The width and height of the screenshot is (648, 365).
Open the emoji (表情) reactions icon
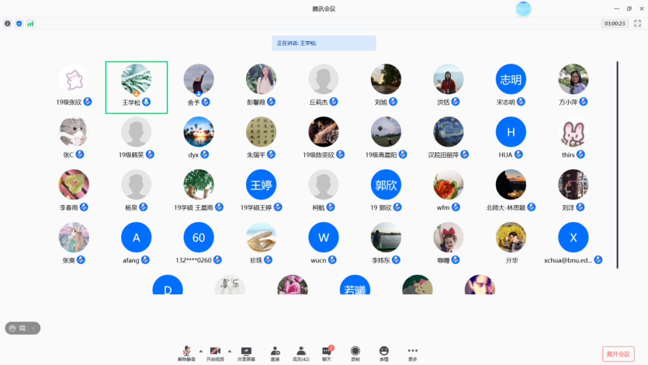point(384,352)
